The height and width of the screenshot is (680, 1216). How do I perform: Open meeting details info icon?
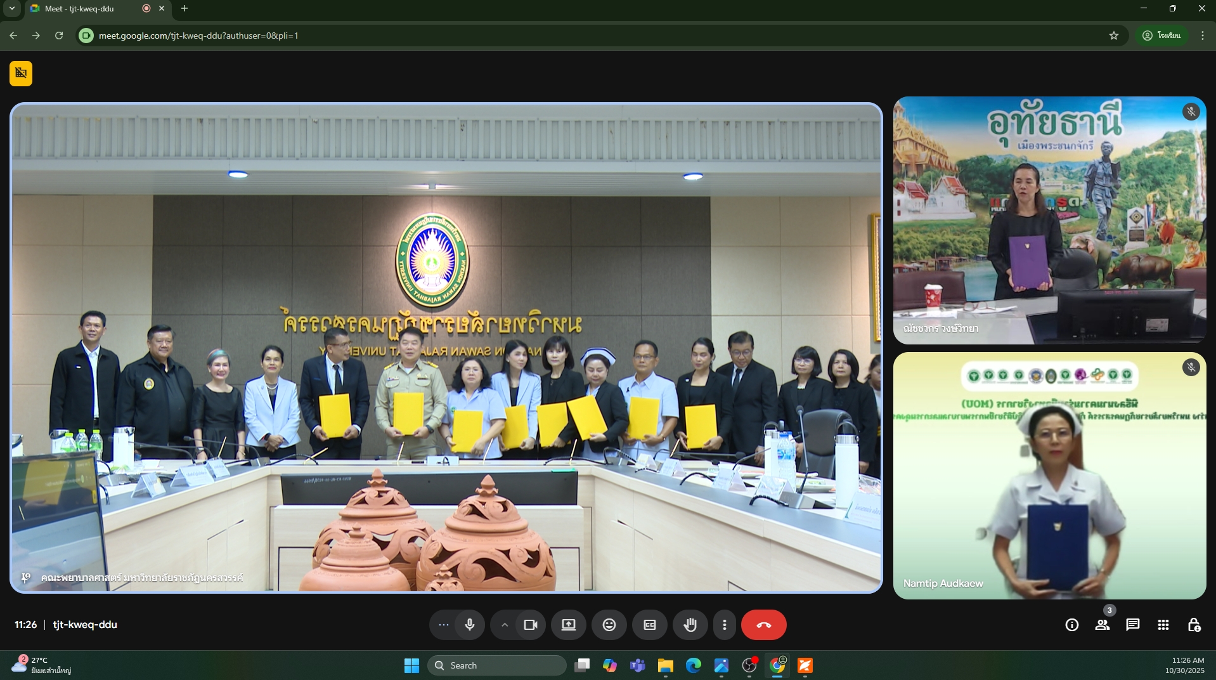click(1071, 625)
